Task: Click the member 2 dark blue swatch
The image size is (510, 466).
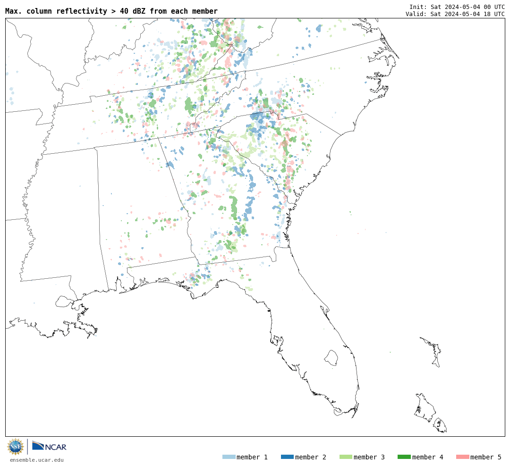Action: pyautogui.click(x=287, y=457)
